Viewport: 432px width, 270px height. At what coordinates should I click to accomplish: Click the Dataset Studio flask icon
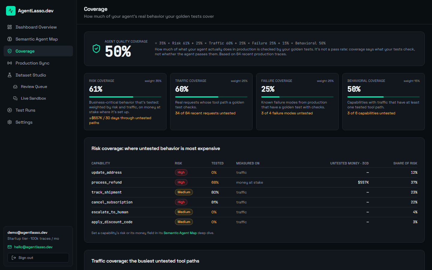10,75
